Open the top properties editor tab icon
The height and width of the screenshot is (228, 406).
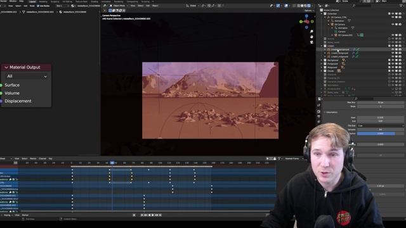tap(318, 106)
